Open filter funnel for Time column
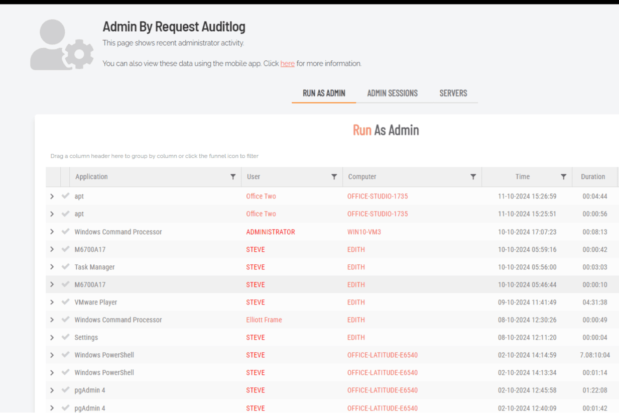Screen dimensions: 619x413 563,177
